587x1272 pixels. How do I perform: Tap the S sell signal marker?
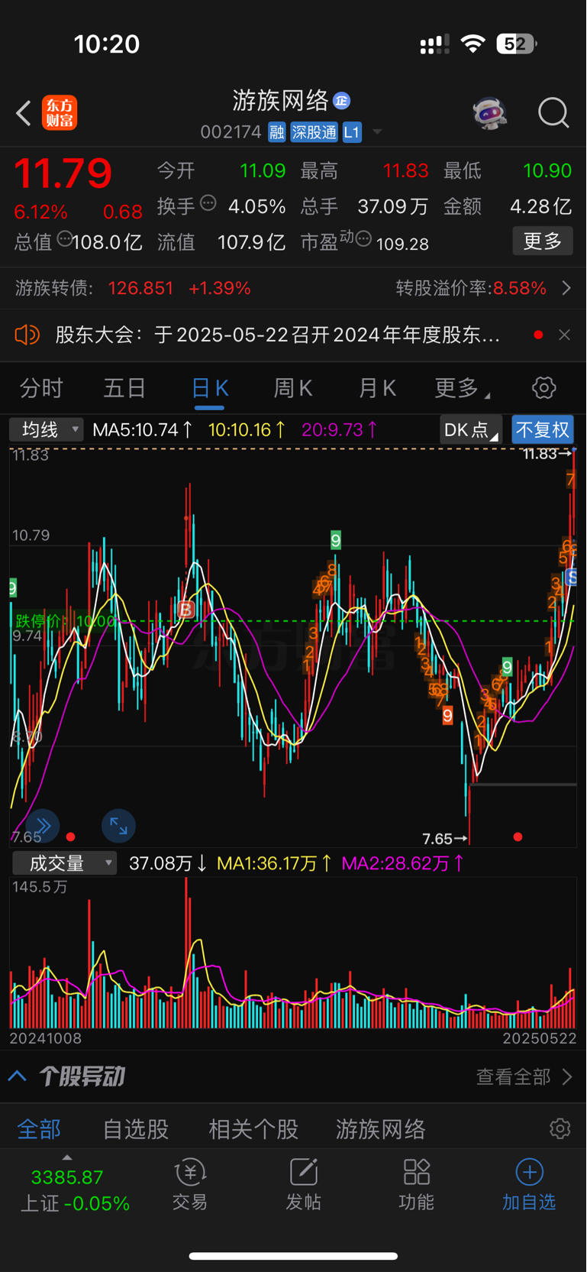coord(572,578)
